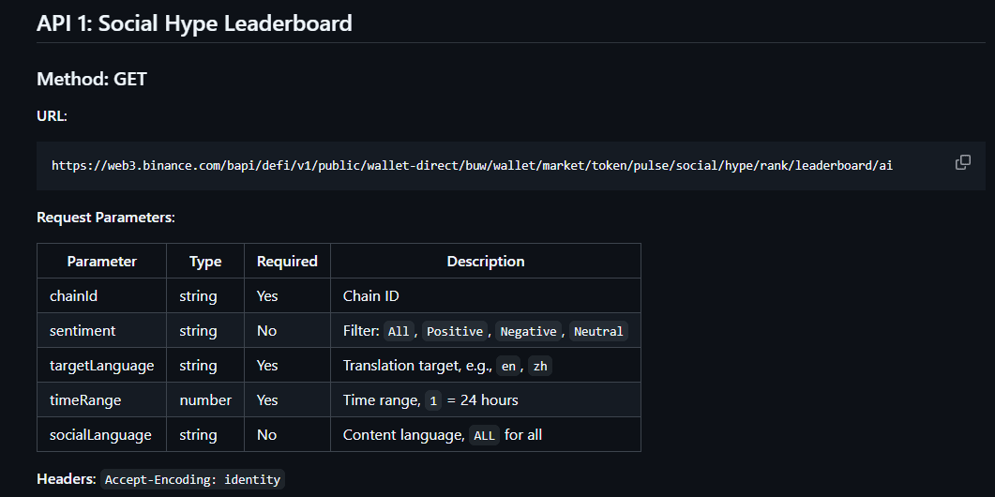This screenshot has height=497, width=995.
Task: Copy the API URL using the copy icon
Action: coord(962,162)
